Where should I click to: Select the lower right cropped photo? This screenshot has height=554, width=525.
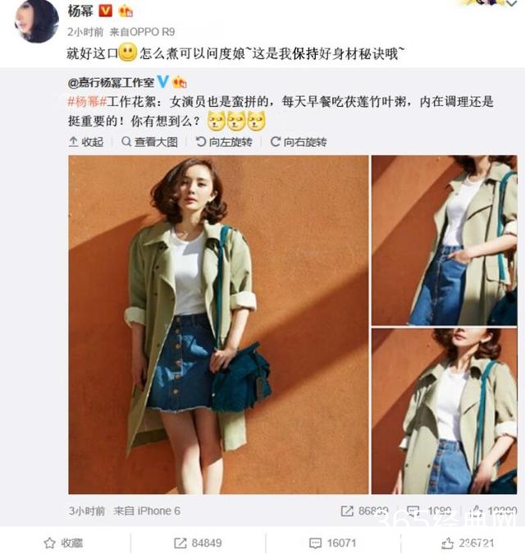(444, 411)
